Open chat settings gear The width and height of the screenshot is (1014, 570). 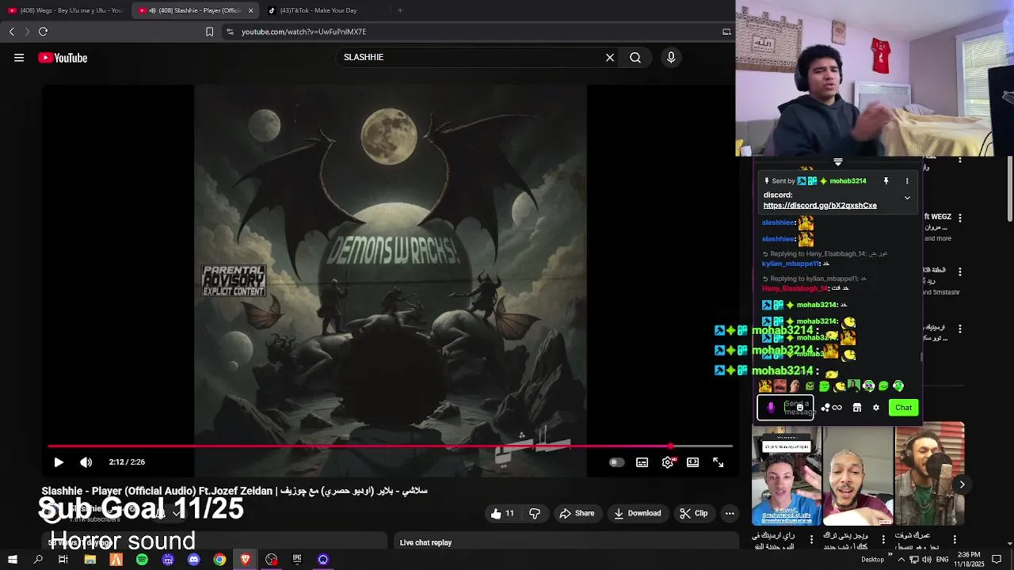point(876,408)
